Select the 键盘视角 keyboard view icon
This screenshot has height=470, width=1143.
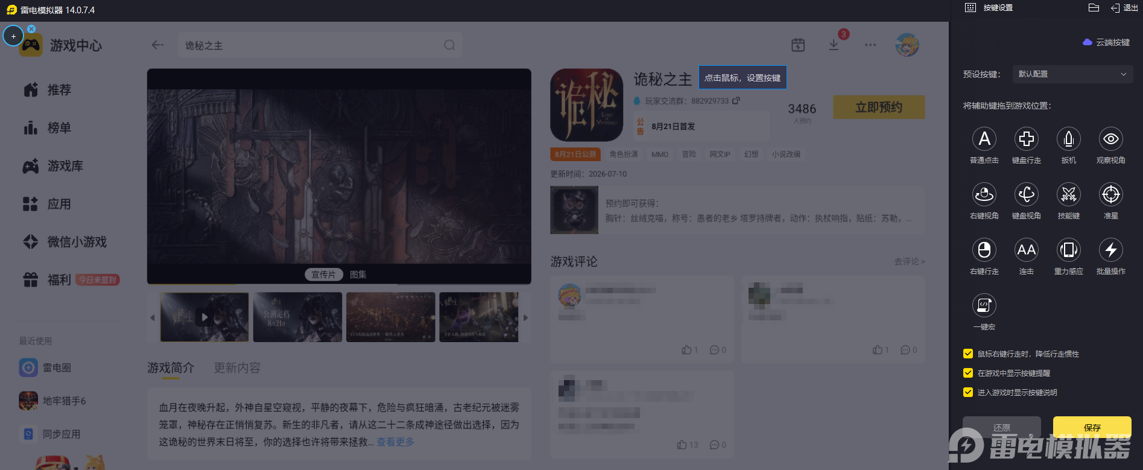[x=1027, y=194]
